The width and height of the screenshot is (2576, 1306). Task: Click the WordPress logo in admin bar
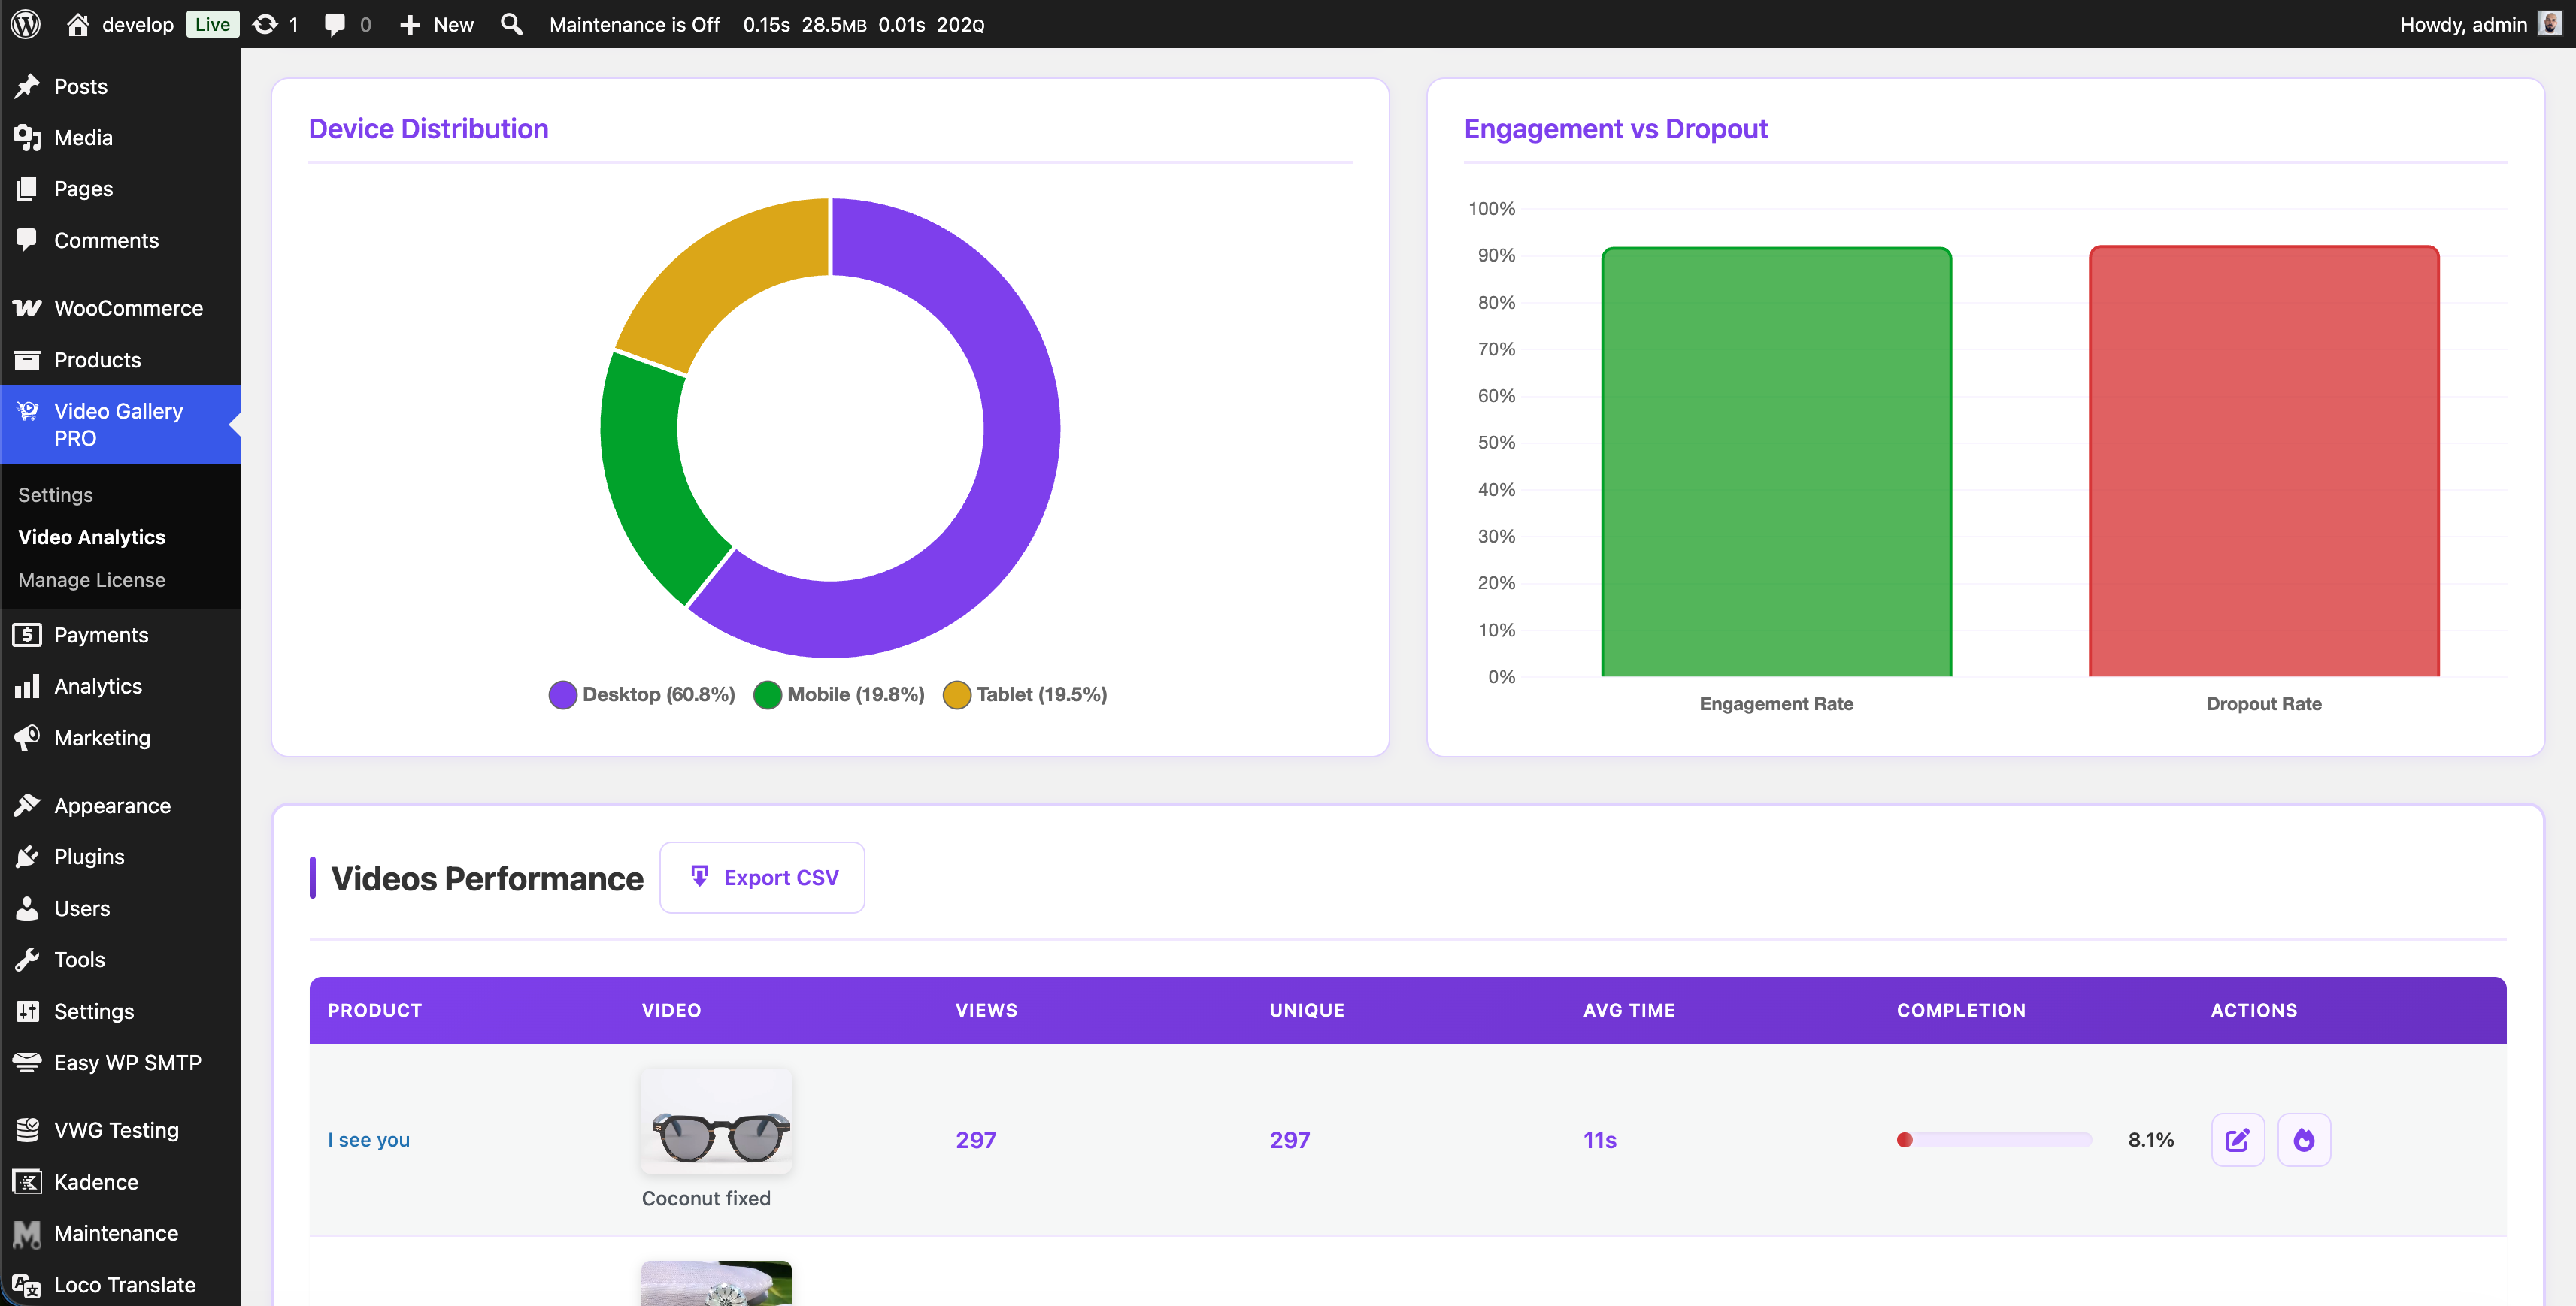pyautogui.click(x=26, y=24)
